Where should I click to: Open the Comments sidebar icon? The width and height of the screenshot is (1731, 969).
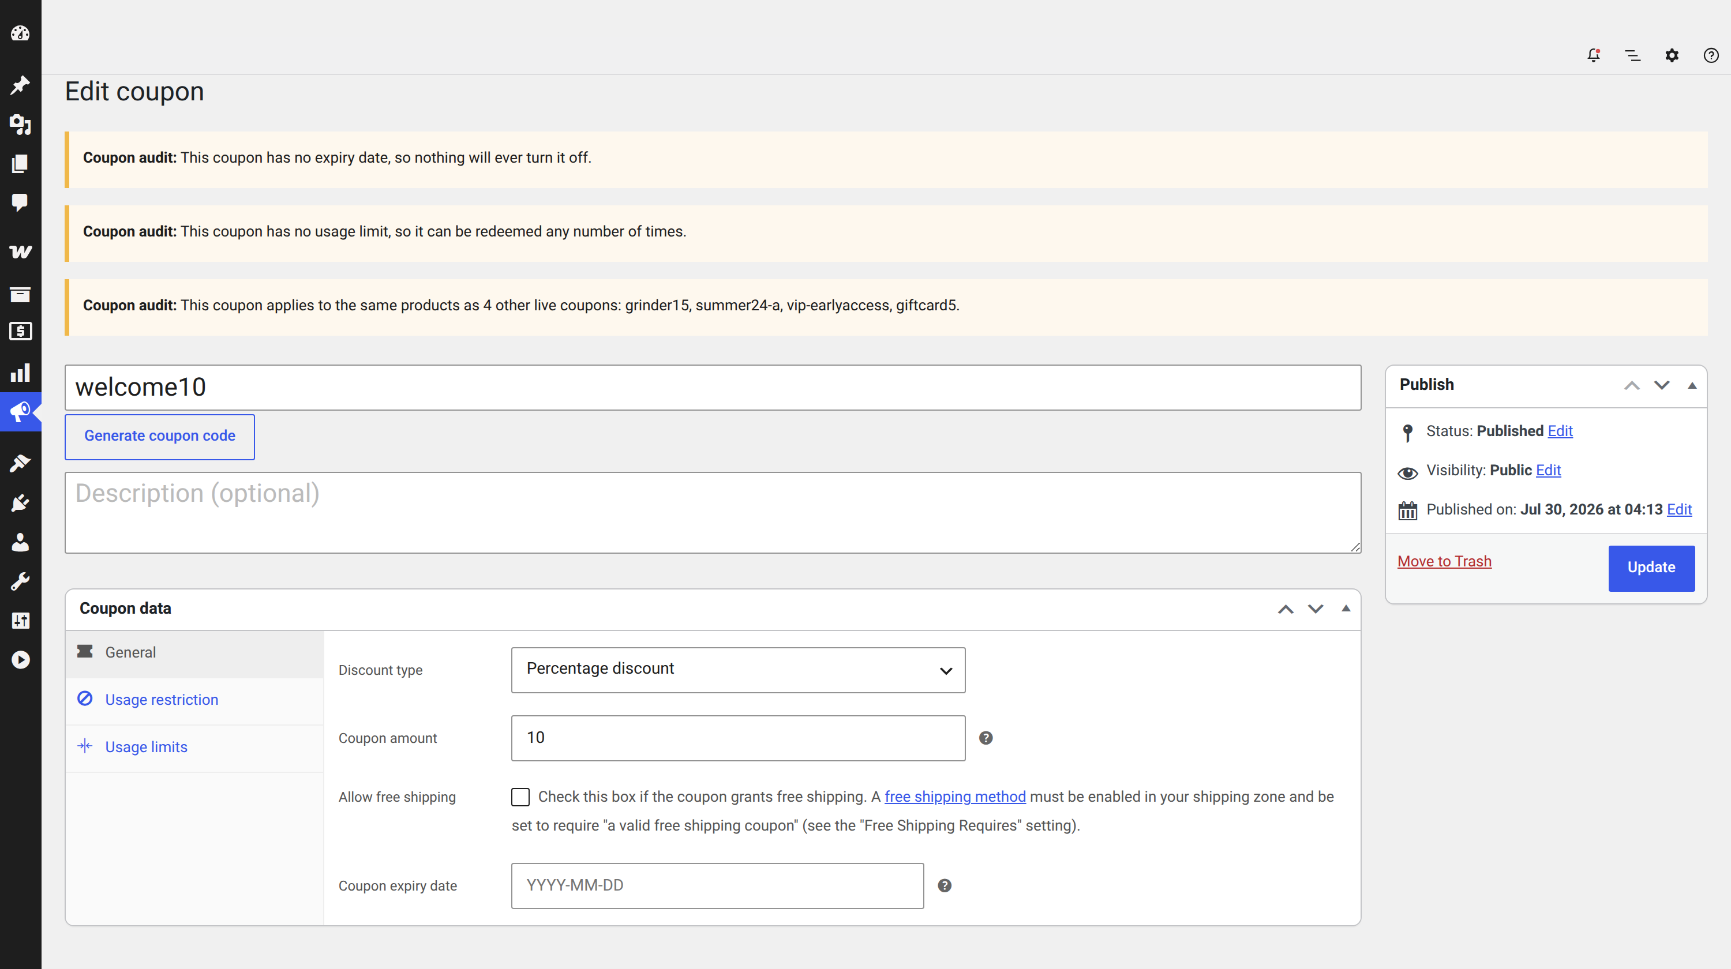[20, 203]
